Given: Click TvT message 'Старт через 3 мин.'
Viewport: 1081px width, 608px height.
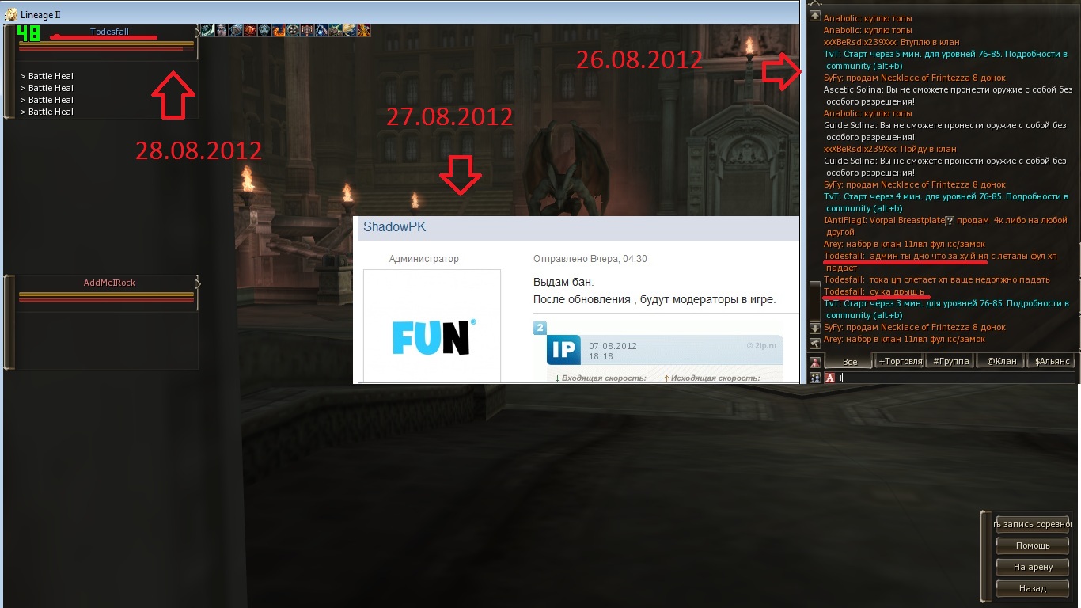Looking at the screenshot, I should (x=946, y=310).
